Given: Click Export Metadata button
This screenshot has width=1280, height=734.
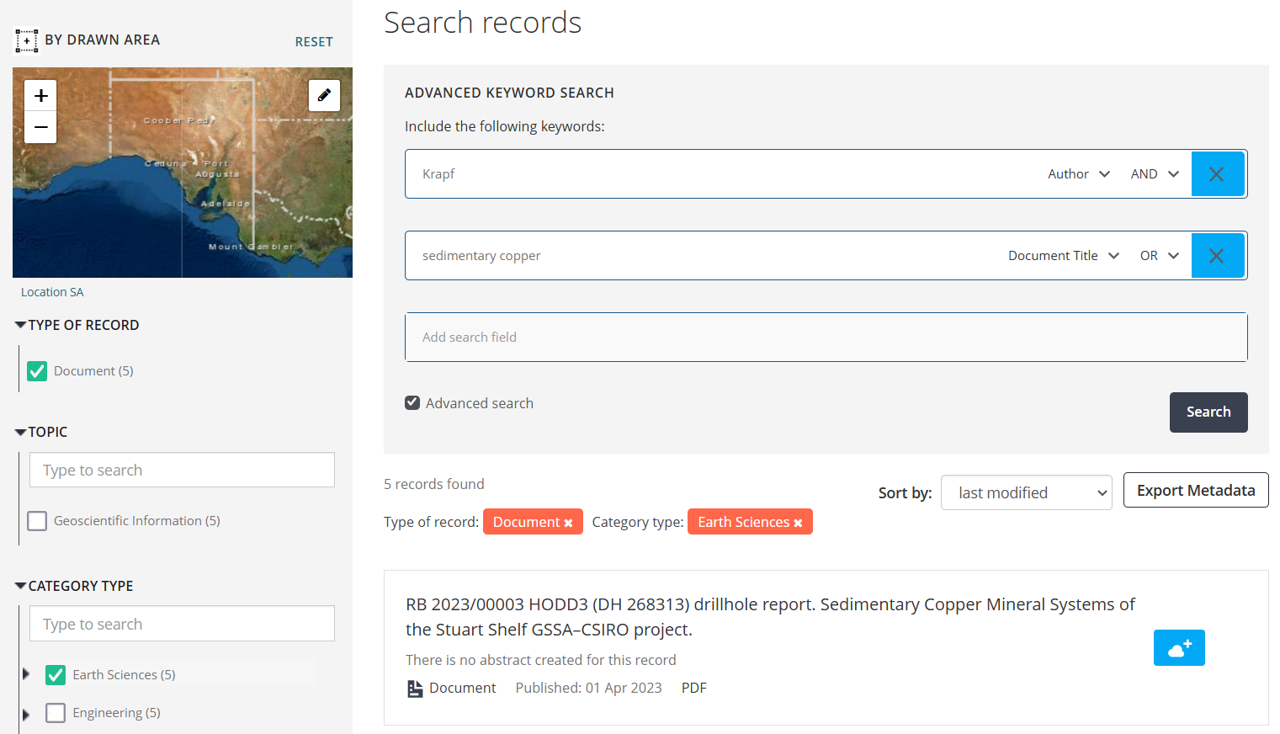Looking at the screenshot, I should [1196, 491].
